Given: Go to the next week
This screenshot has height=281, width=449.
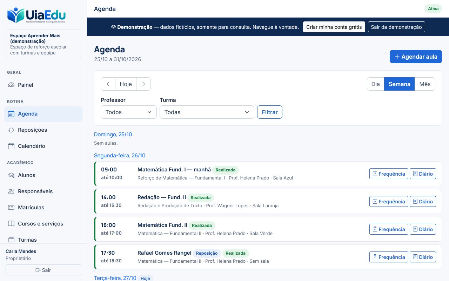Looking at the screenshot, I should (x=143, y=84).
